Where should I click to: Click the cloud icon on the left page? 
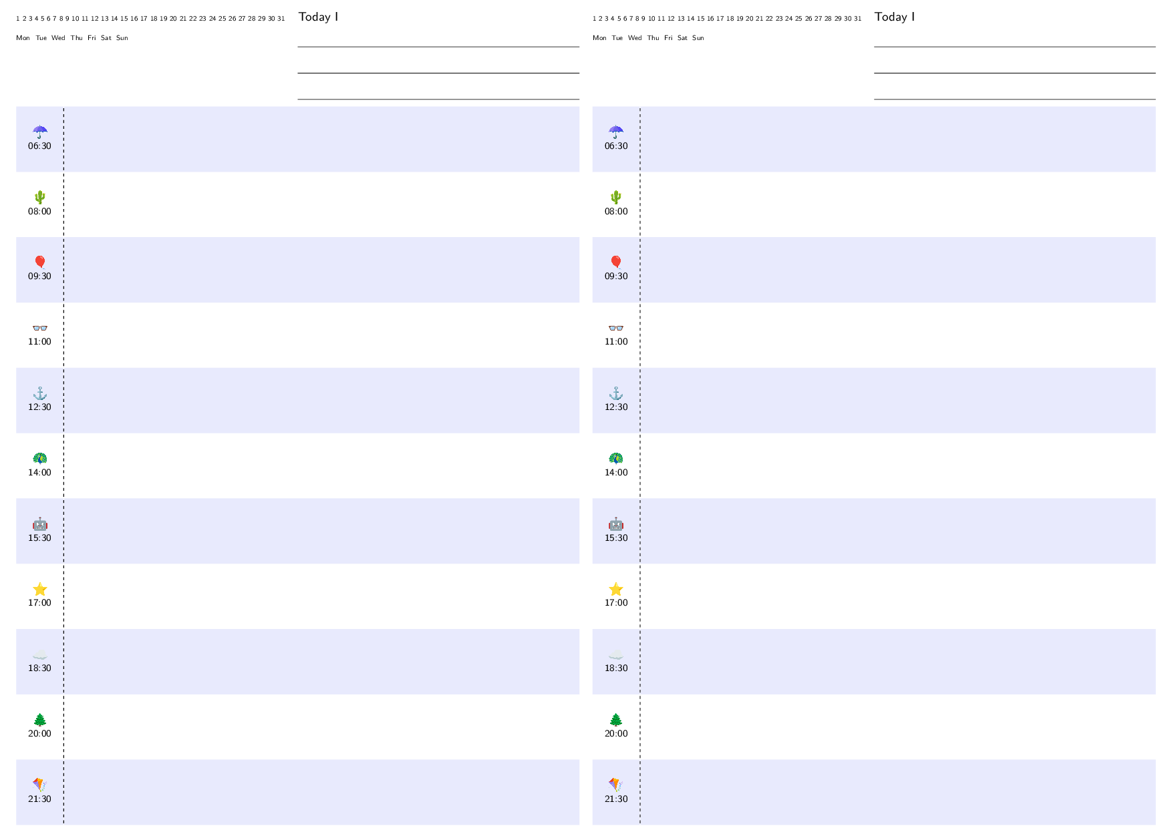pos(39,654)
